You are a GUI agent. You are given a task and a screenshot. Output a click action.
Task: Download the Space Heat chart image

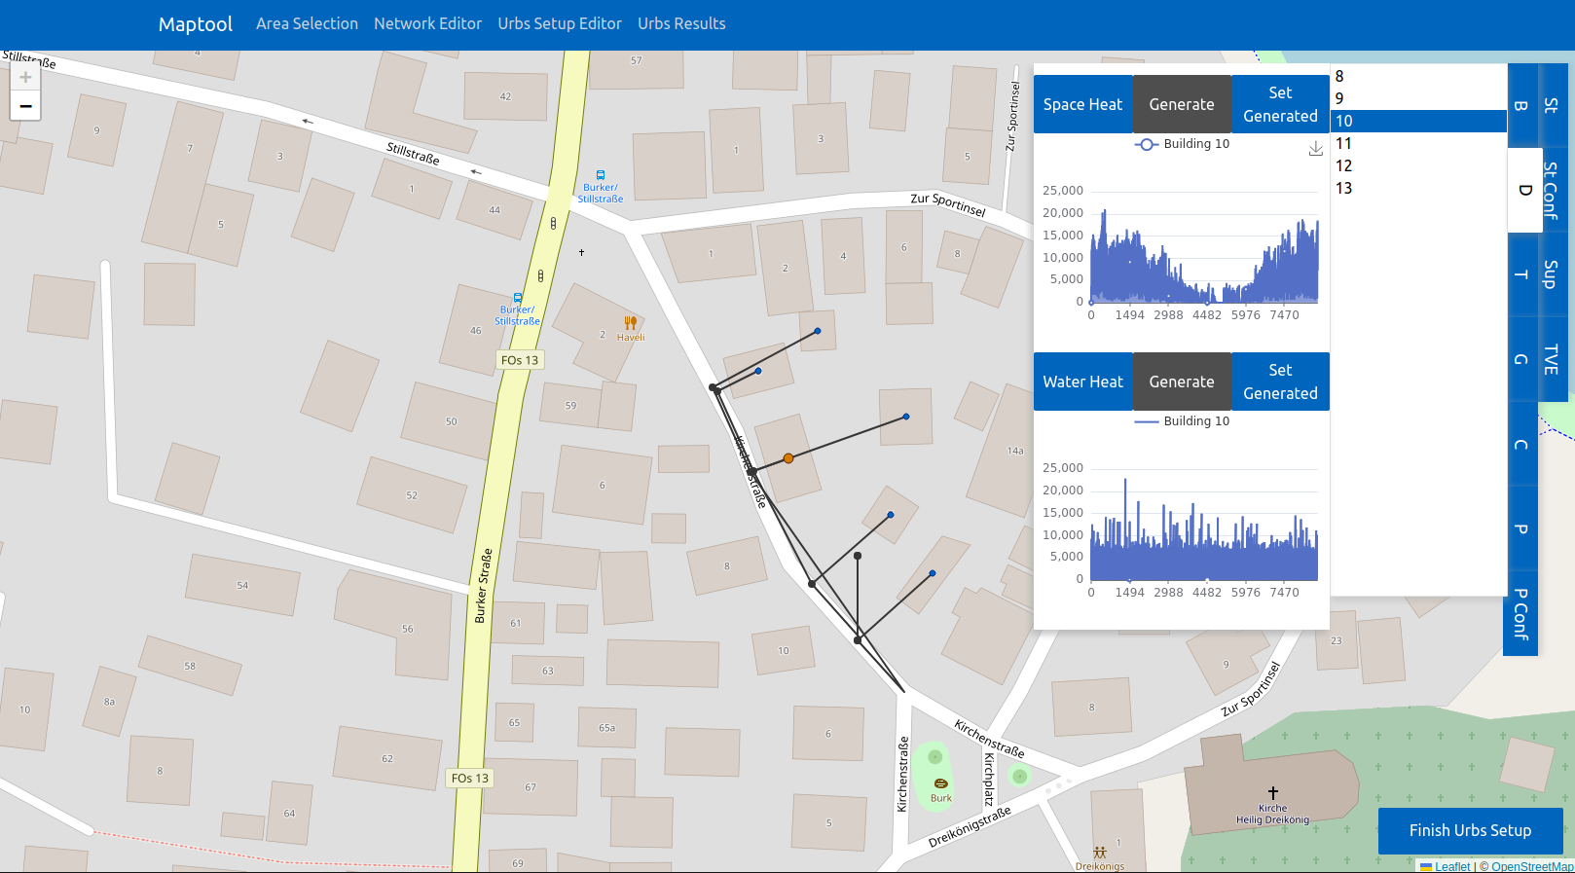click(1315, 148)
